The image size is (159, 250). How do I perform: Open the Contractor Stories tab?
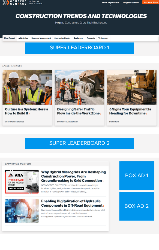(62, 38)
